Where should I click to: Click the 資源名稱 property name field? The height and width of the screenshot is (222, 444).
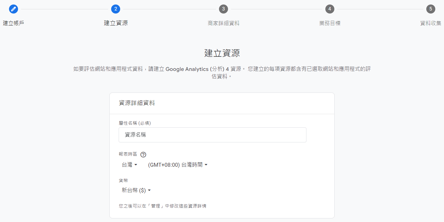(212, 135)
